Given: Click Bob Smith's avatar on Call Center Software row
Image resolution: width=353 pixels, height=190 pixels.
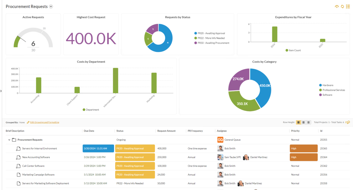Looking at the screenshot, I should coord(220,166).
